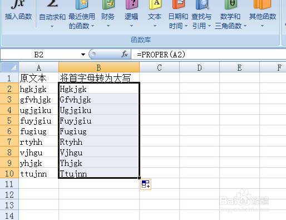Open Financial (财务) functions
The image size is (286, 220).
pyautogui.click(x=108, y=14)
